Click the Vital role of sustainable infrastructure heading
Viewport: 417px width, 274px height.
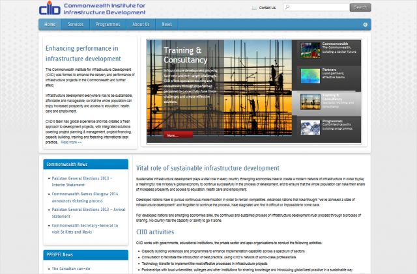[208, 168]
